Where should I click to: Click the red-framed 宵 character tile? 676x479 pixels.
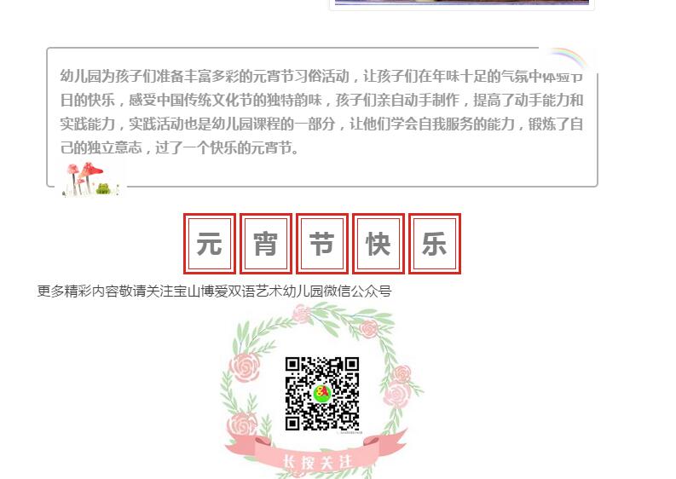point(266,244)
